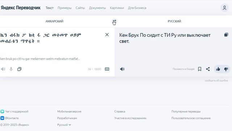Open the user profile icon
This screenshot has width=232, height=131.
tap(224, 8)
